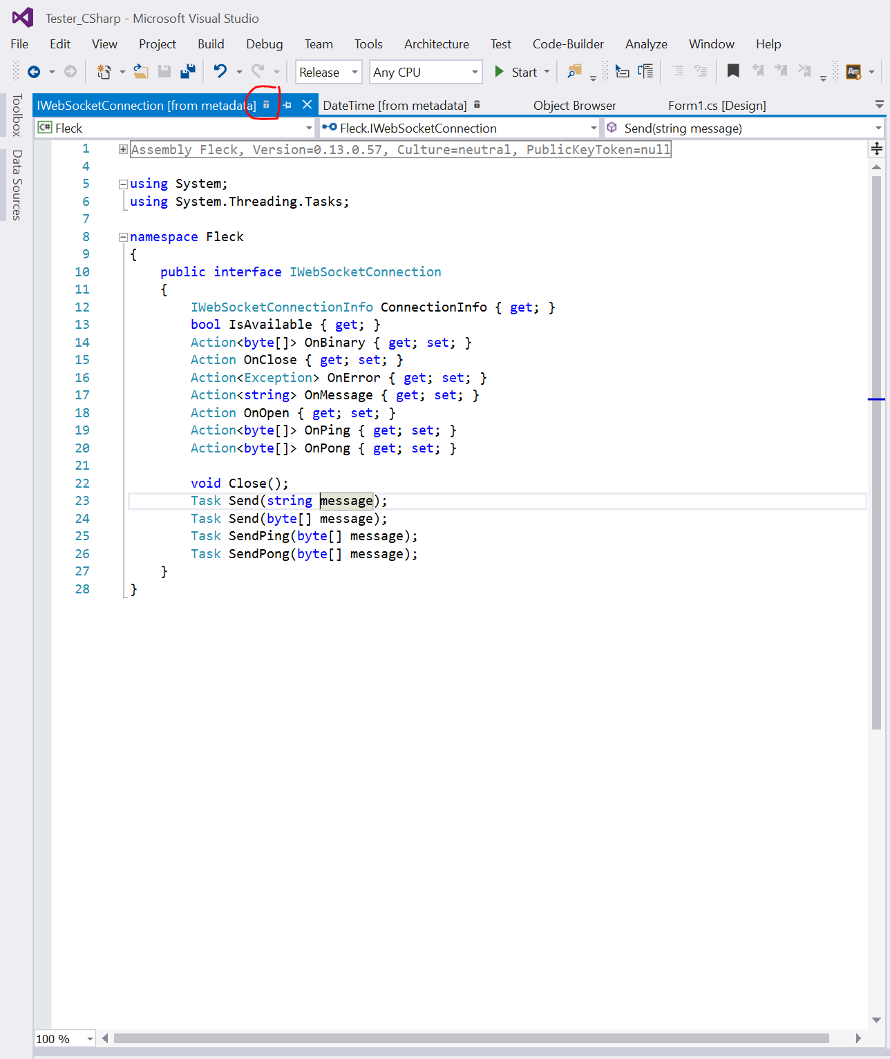Screen dimensions: 890x1059
Task: Click the Redo arrow icon
Action: (x=258, y=71)
